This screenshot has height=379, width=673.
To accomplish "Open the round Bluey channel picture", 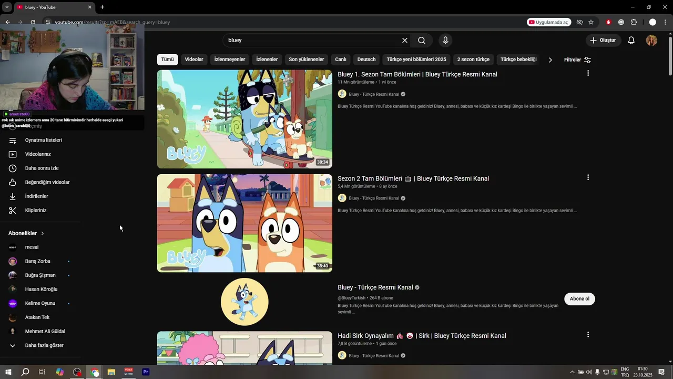I will (244, 302).
